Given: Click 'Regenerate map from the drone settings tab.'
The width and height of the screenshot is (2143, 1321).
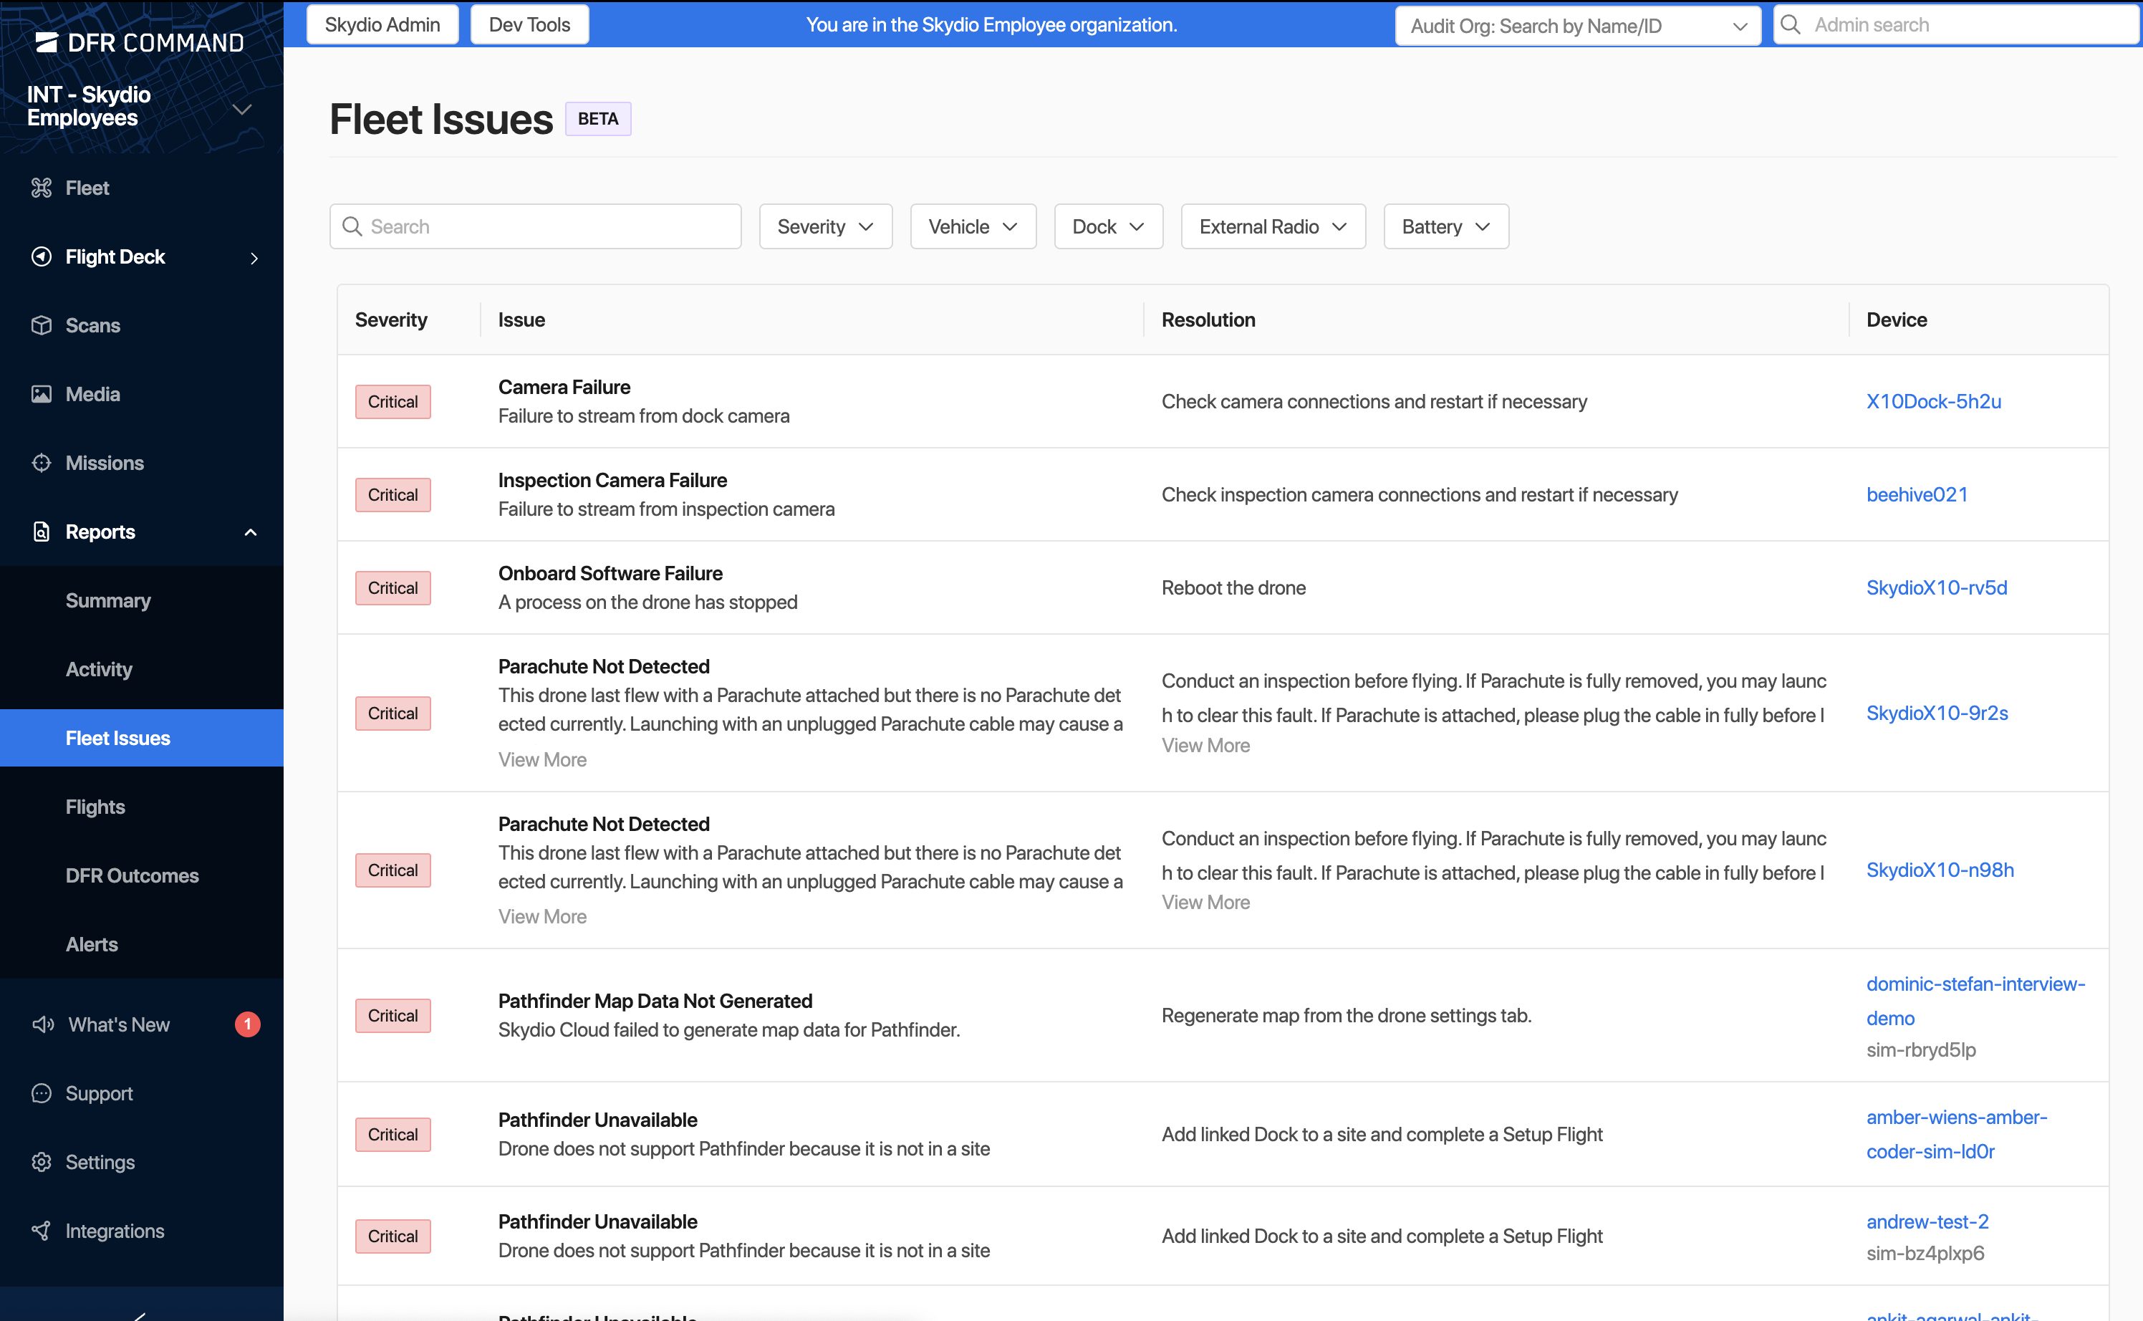Looking at the screenshot, I should coord(1346,1015).
